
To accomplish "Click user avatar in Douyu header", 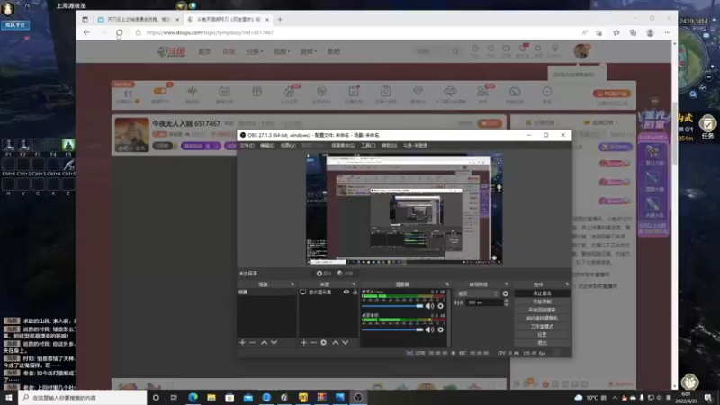I will [x=581, y=51].
